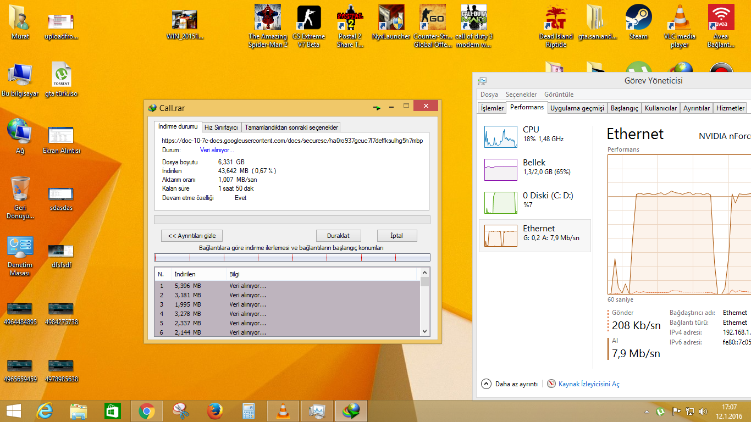751x422 pixels.
Task: Switch to Kullanıcılar tab
Action: coord(661,108)
